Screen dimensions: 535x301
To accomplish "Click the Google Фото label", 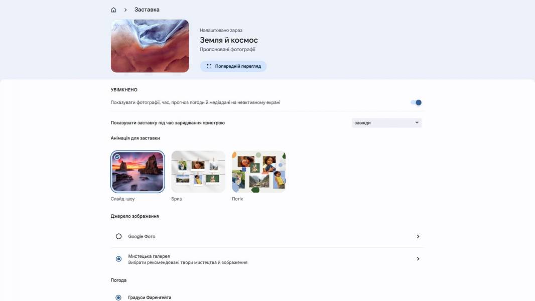I will click(x=142, y=236).
